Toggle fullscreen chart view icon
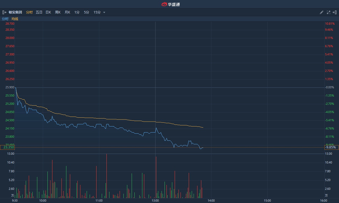 pos(329,12)
